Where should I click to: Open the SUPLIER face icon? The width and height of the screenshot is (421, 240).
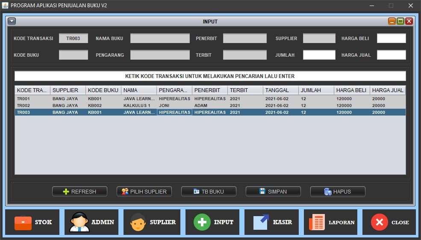(138, 222)
